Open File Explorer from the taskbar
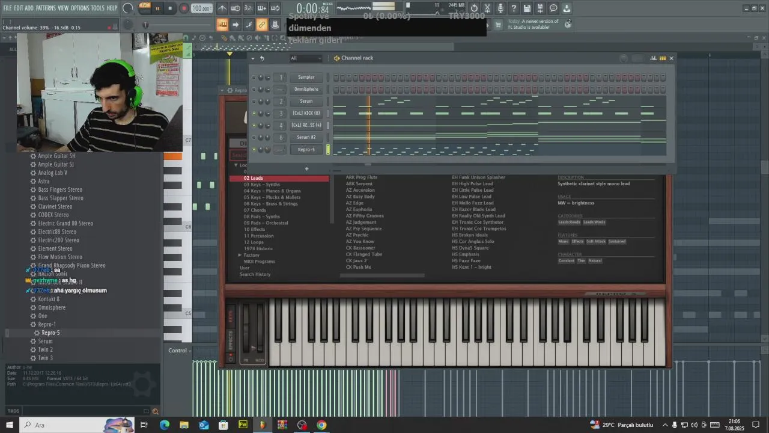Image resolution: width=769 pixels, height=433 pixels. tap(184, 425)
